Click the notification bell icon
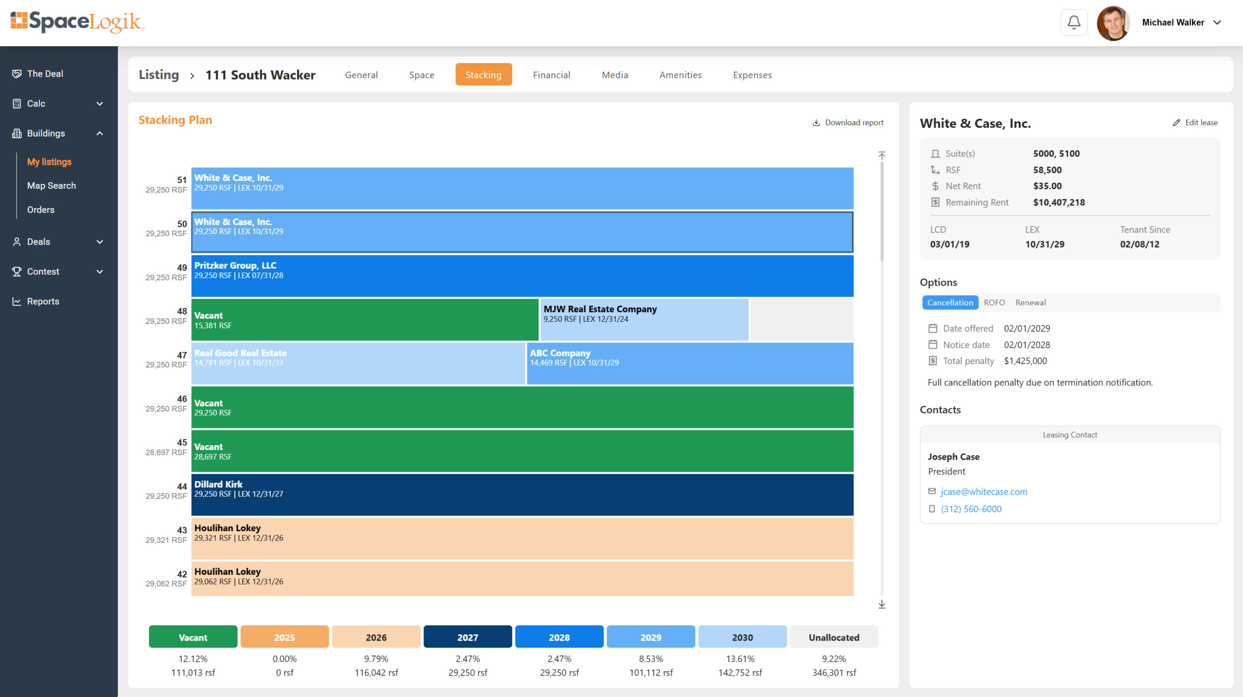The width and height of the screenshot is (1243, 697). [x=1074, y=22]
